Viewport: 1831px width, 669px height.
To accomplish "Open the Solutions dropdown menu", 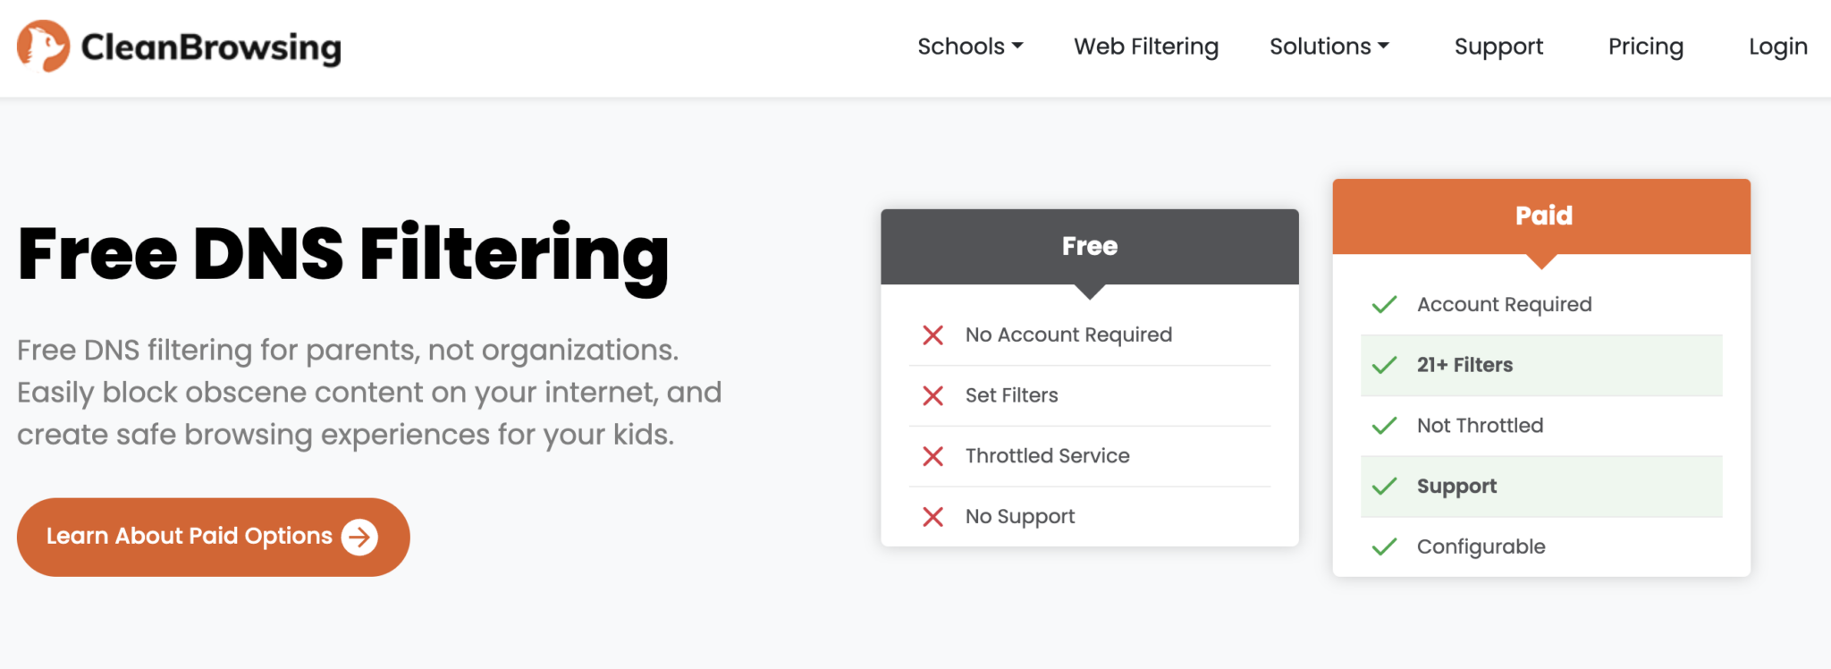I will coord(1329,47).
